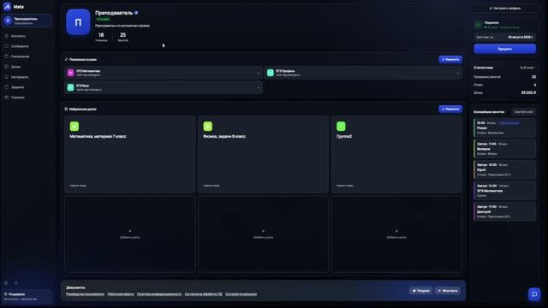Open the blue chat widget icon
The width and height of the screenshot is (548, 308).
click(x=534, y=294)
